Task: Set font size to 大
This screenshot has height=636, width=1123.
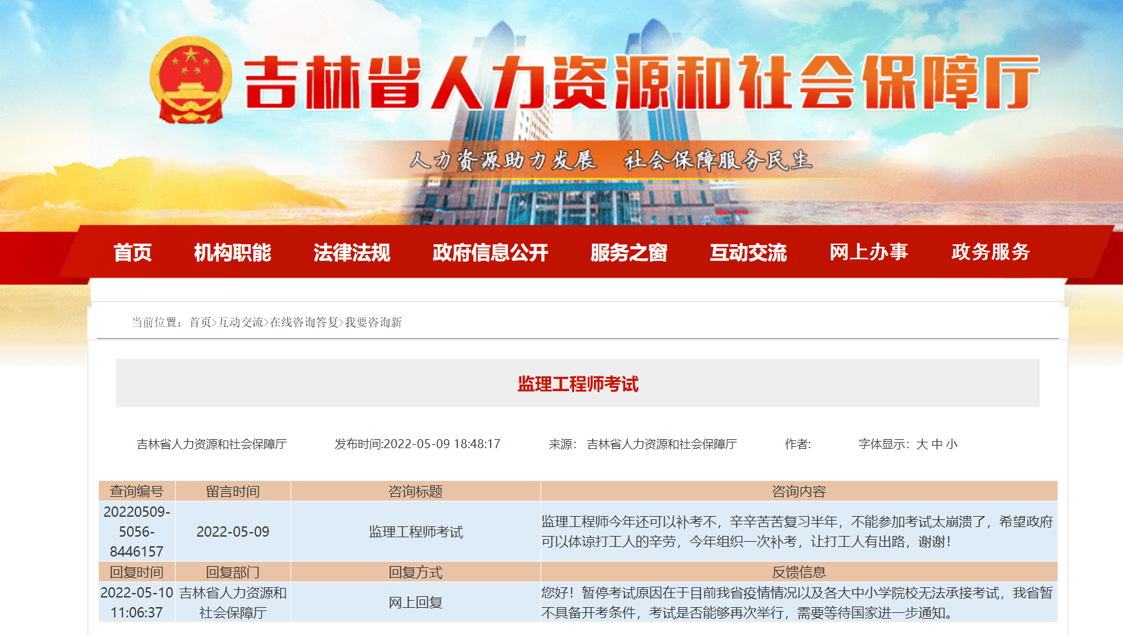Action: tap(922, 444)
